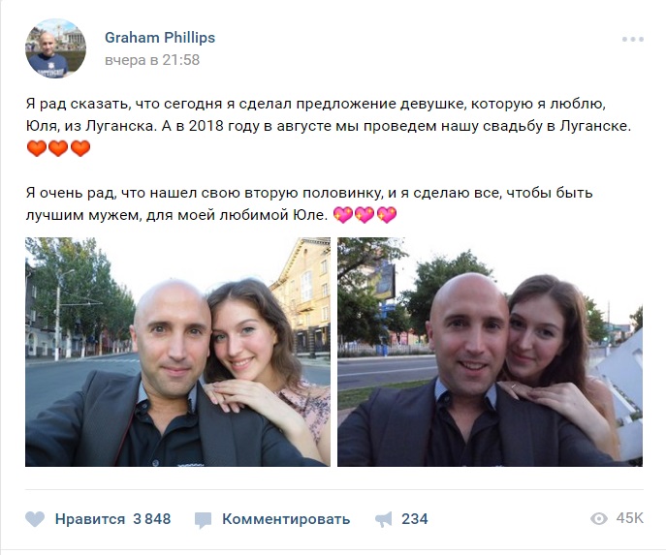Click the last pink sparkling heart emoji
666x555 pixels.
coord(387,215)
